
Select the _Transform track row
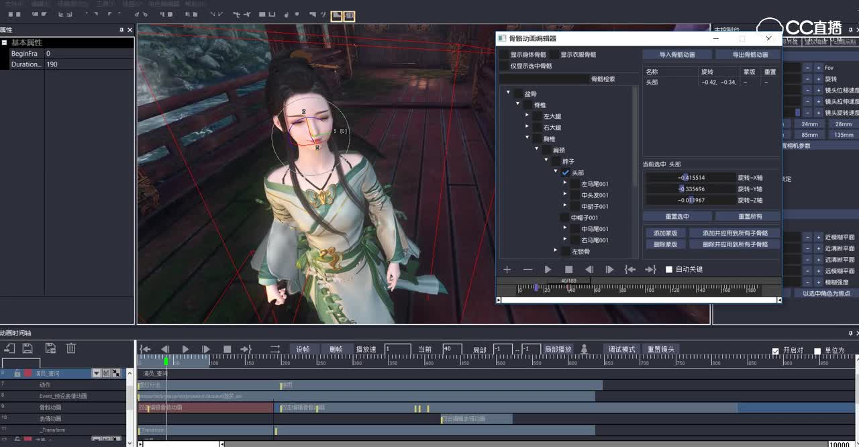point(64,430)
